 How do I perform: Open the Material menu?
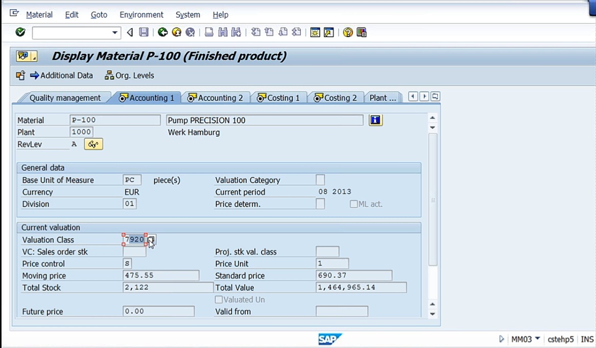pyautogui.click(x=39, y=15)
